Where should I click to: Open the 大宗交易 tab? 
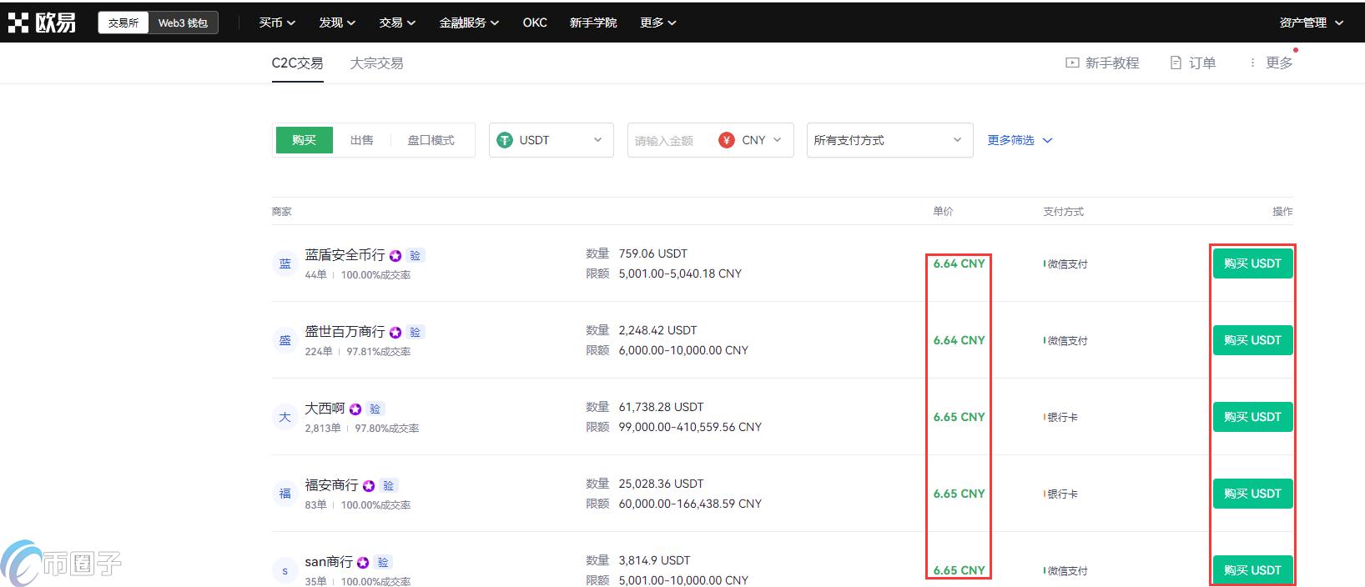376,63
